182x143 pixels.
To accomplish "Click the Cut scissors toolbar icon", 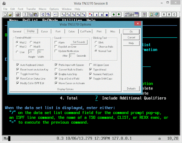I will [x=25, y=15].
